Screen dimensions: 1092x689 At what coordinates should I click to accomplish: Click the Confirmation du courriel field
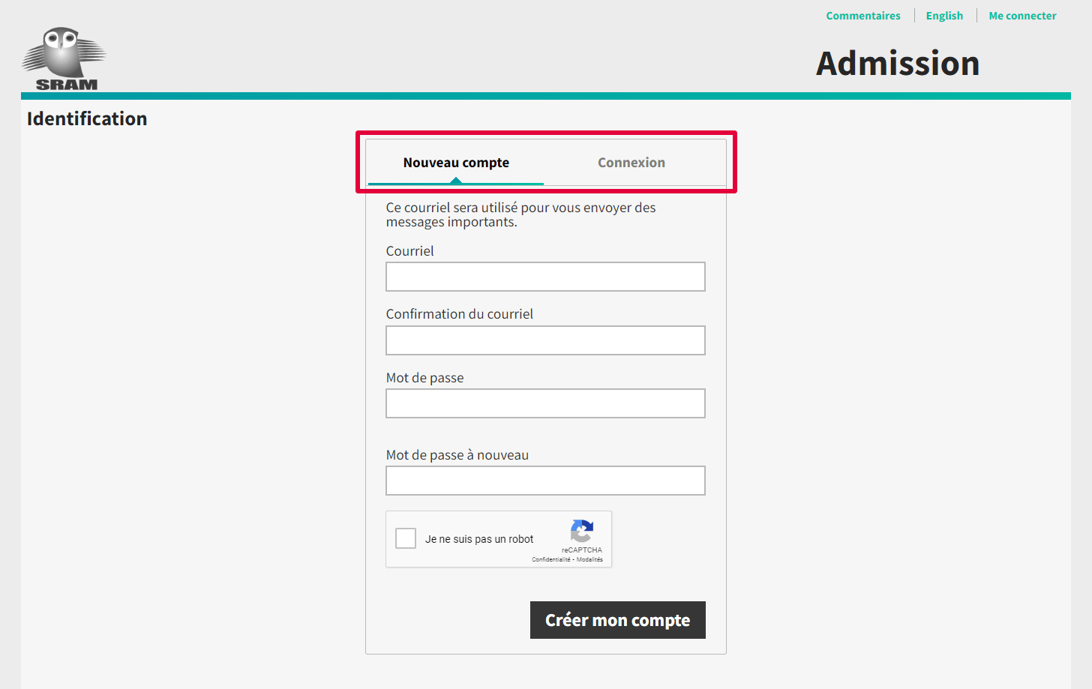tap(545, 340)
